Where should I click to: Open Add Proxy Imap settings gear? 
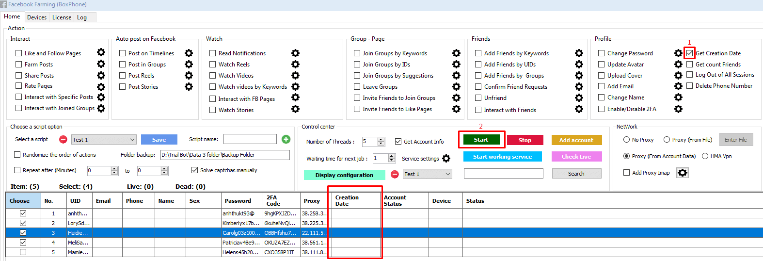[x=683, y=173]
